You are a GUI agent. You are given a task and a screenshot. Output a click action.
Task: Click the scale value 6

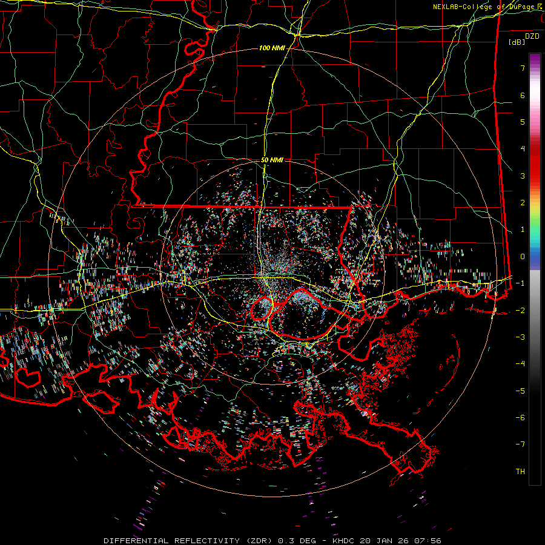tap(522, 95)
